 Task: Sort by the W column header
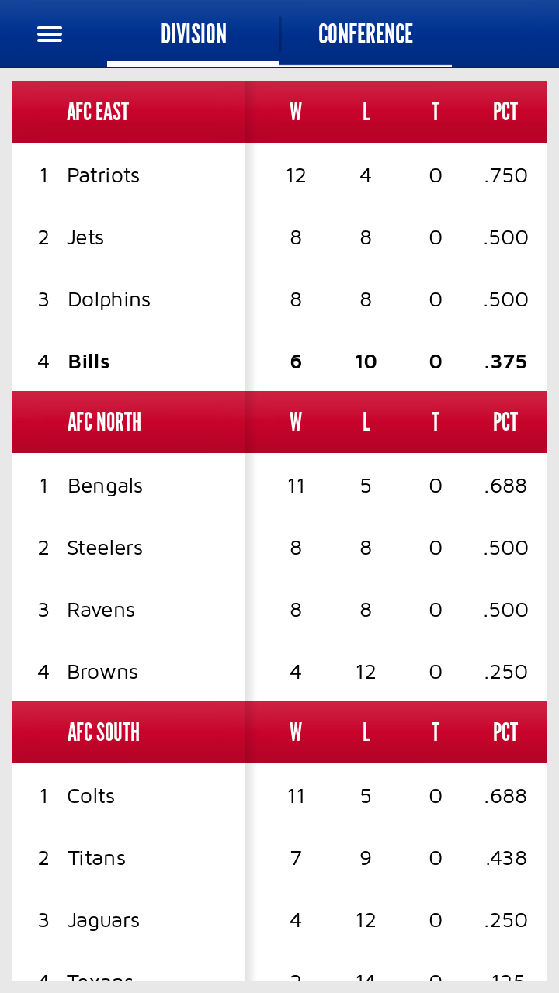(x=295, y=111)
